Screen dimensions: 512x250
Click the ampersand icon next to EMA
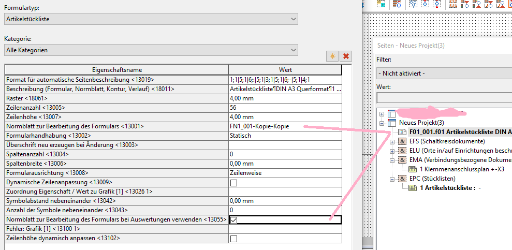pyautogui.click(x=402, y=160)
